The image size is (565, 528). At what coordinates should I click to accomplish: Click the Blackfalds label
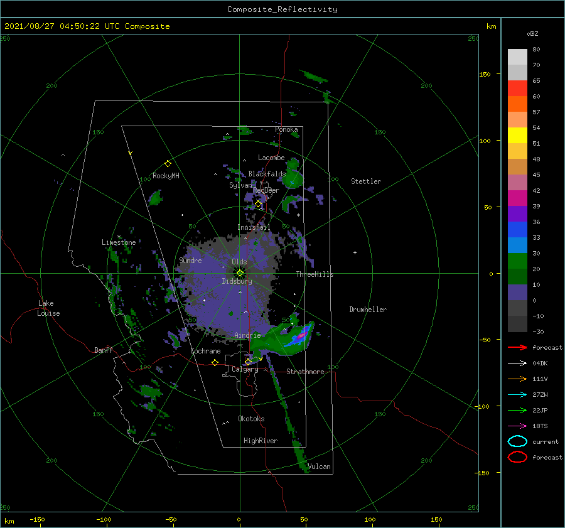click(x=267, y=174)
